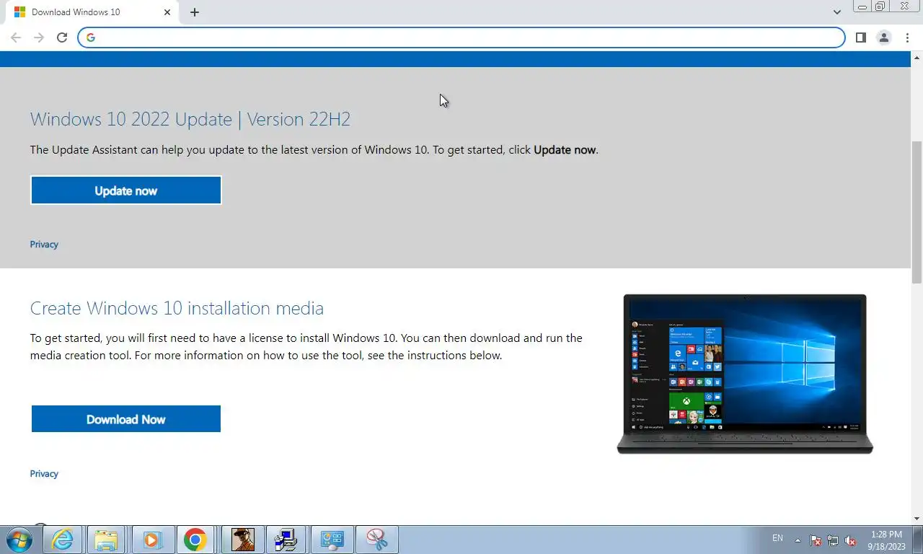923x554 pixels.
Task: Show hidden system tray icons
Action: click(x=798, y=540)
